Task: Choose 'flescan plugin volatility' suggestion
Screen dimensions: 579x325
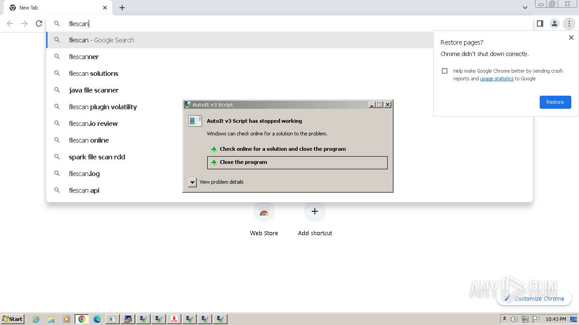Action: [114, 107]
